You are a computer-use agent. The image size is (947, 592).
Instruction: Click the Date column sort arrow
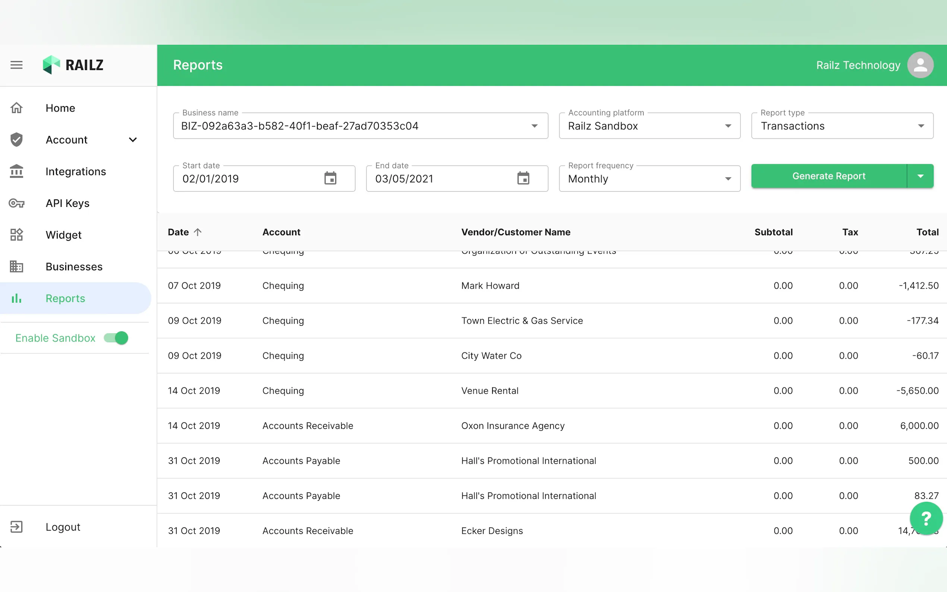[198, 232]
